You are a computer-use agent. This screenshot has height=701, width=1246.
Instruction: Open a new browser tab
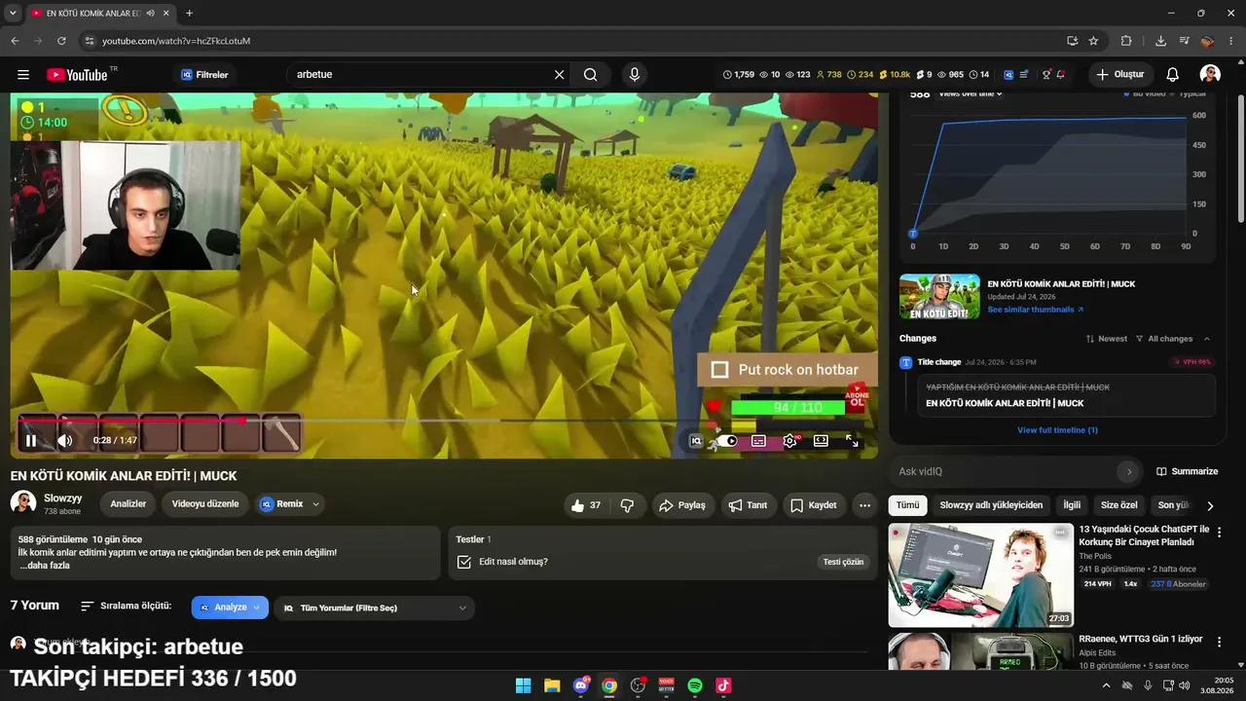(189, 14)
